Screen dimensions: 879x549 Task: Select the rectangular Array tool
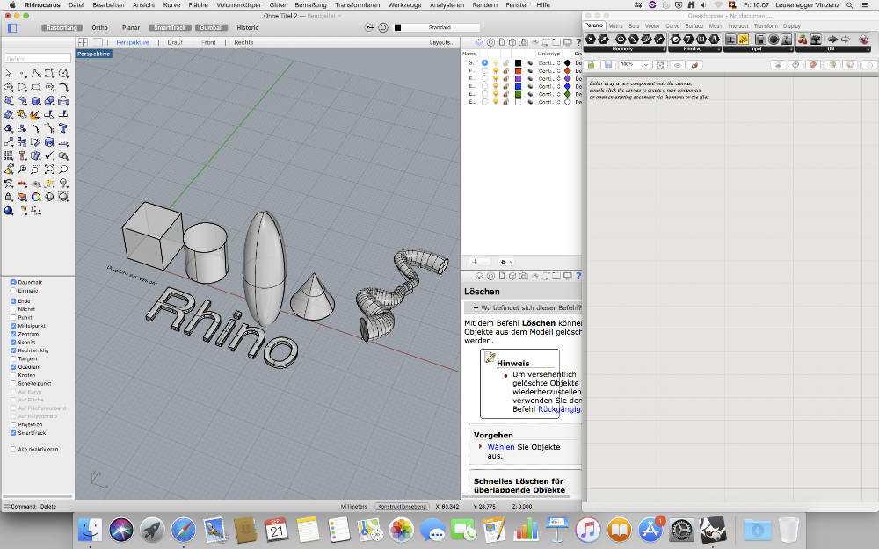coord(9,155)
